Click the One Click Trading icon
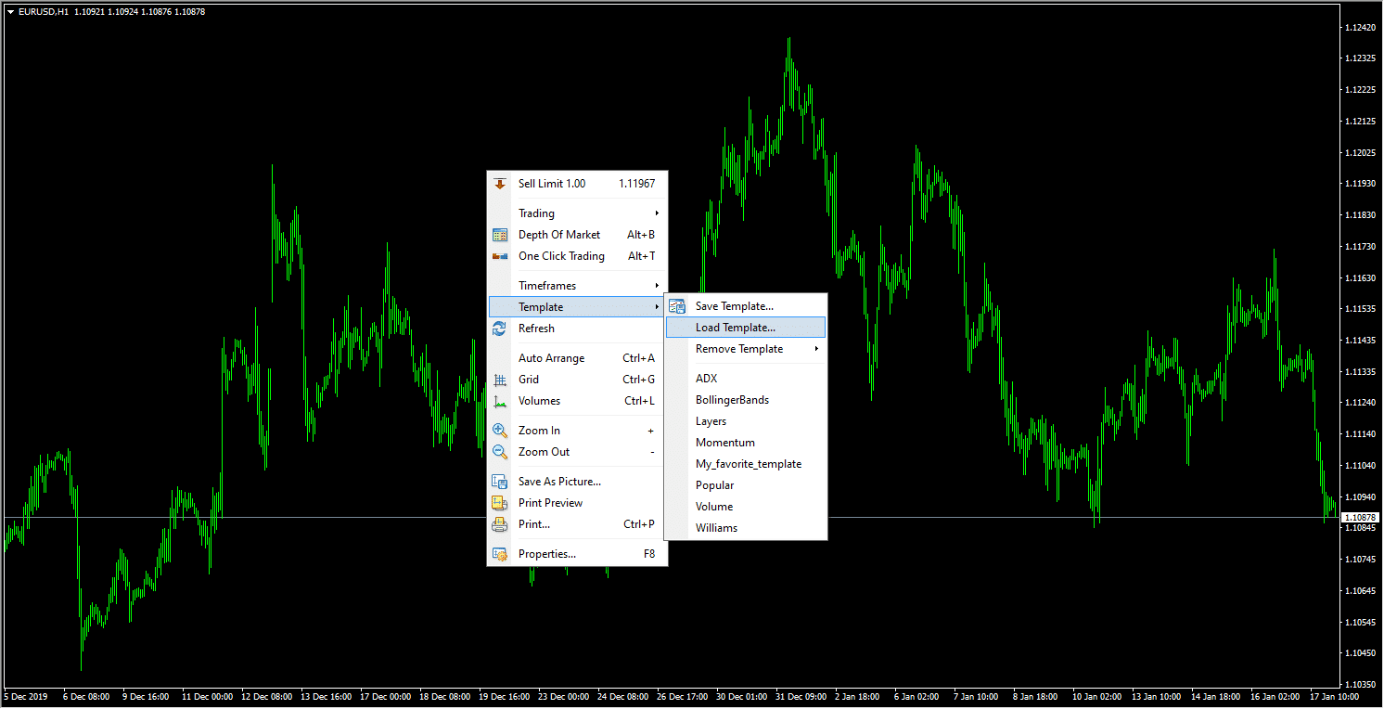Viewport: 1384px width, 709px height. pos(500,256)
